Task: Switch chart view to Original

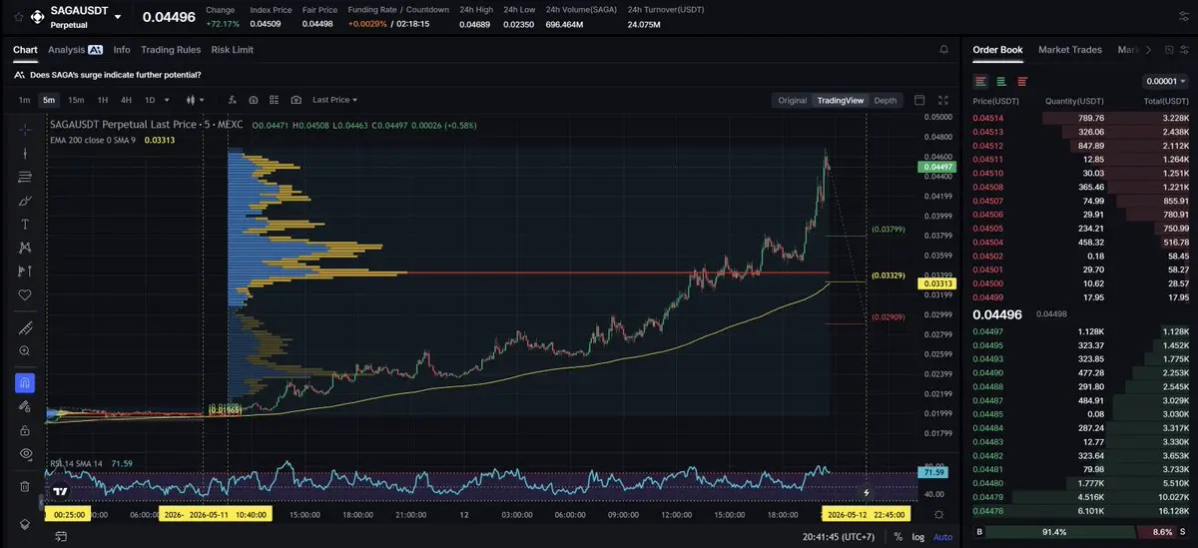Action: pos(792,100)
